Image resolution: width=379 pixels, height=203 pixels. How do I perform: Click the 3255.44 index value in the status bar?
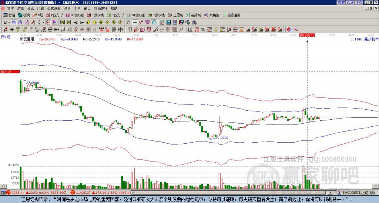(18, 193)
